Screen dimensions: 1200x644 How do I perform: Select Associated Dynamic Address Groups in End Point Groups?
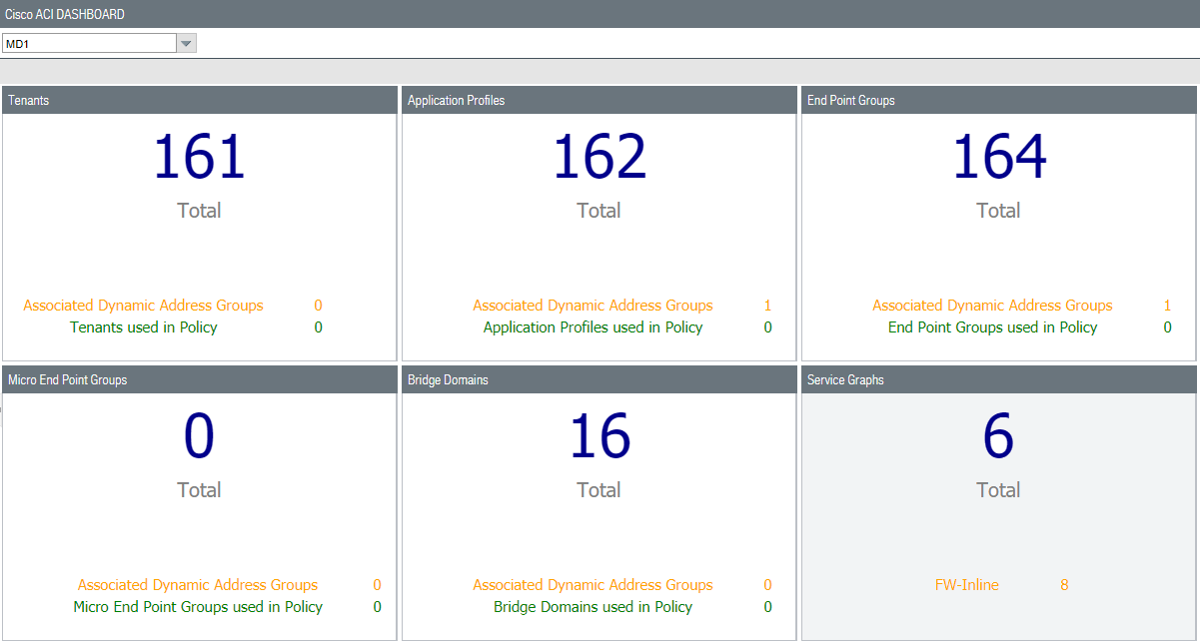tap(992, 306)
